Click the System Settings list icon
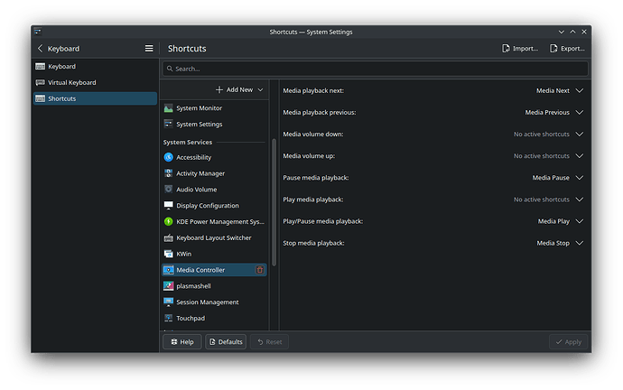Screen dimensions: 623x390 point(169,124)
